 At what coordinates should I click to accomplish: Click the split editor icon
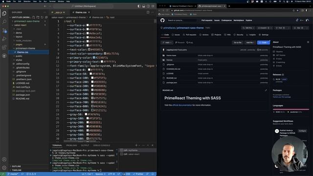pyautogui.click(x=148, y=12)
